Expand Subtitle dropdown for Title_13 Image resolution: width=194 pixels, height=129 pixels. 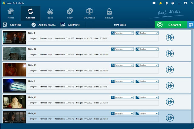point(122,114)
